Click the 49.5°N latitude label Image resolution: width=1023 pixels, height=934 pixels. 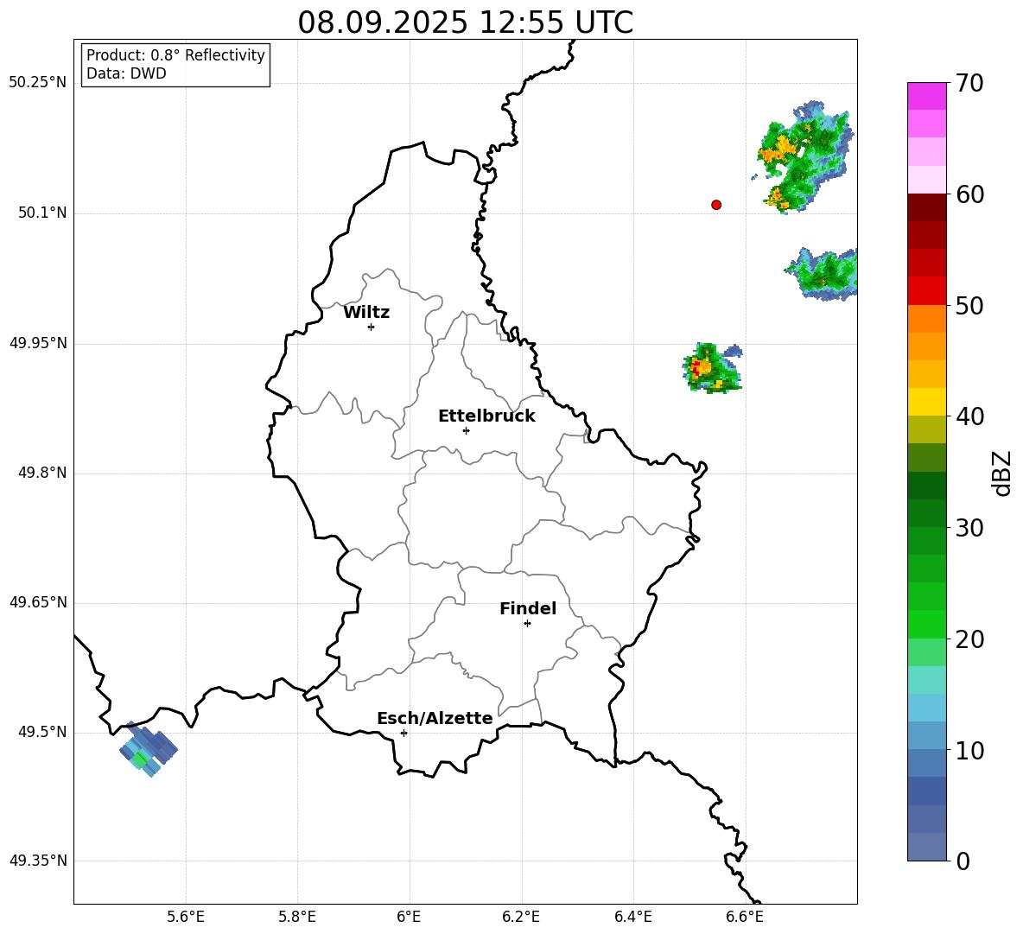[42, 732]
